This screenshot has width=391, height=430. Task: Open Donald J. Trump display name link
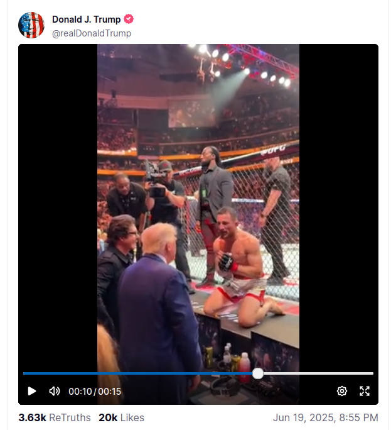click(x=86, y=19)
